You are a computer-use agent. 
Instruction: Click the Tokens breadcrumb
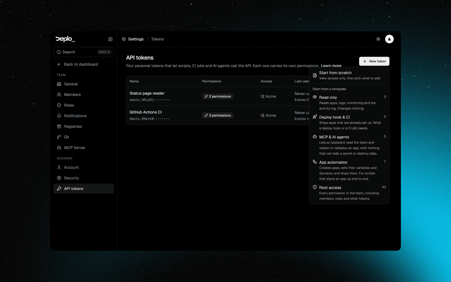point(157,39)
